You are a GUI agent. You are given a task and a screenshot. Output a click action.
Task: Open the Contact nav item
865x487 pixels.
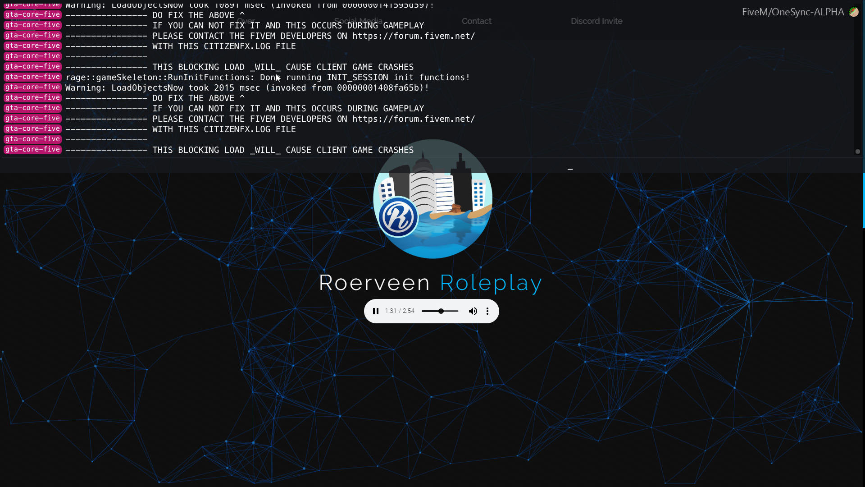click(x=476, y=21)
